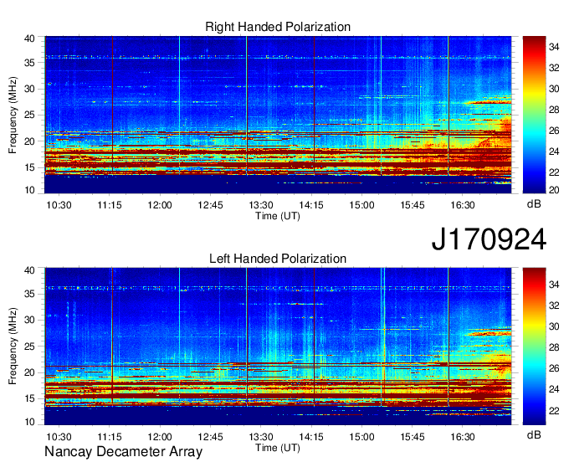Click "Frequency (MHz)" label of left-handed plot
Screen dimensions: 569x462
coord(13,346)
